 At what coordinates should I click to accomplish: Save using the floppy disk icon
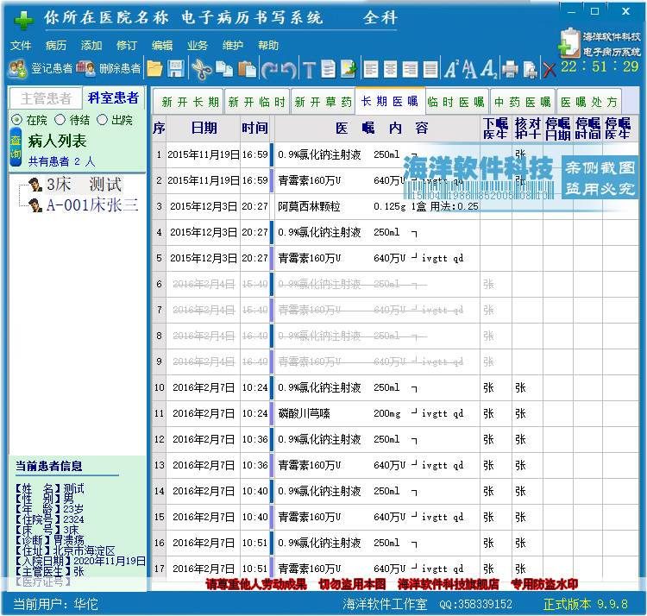coord(176,69)
